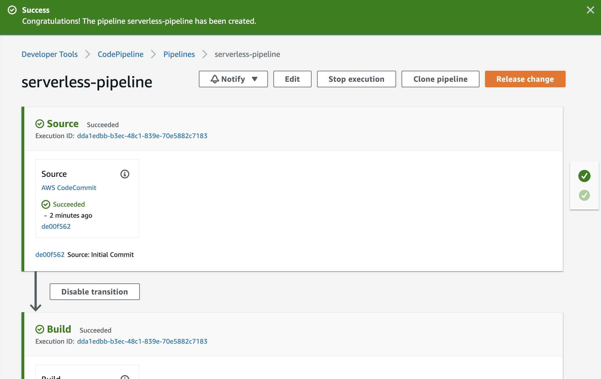This screenshot has height=379, width=601.
Task: Dismiss the success banner with the X icon
Action: (x=590, y=10)
